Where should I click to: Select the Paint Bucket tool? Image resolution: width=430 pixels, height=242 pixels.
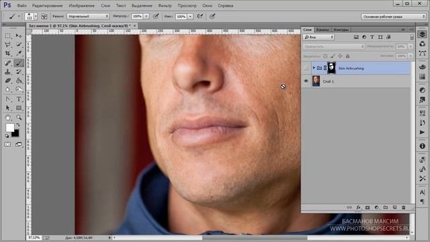pyautogui.click(x=19, y=81)
